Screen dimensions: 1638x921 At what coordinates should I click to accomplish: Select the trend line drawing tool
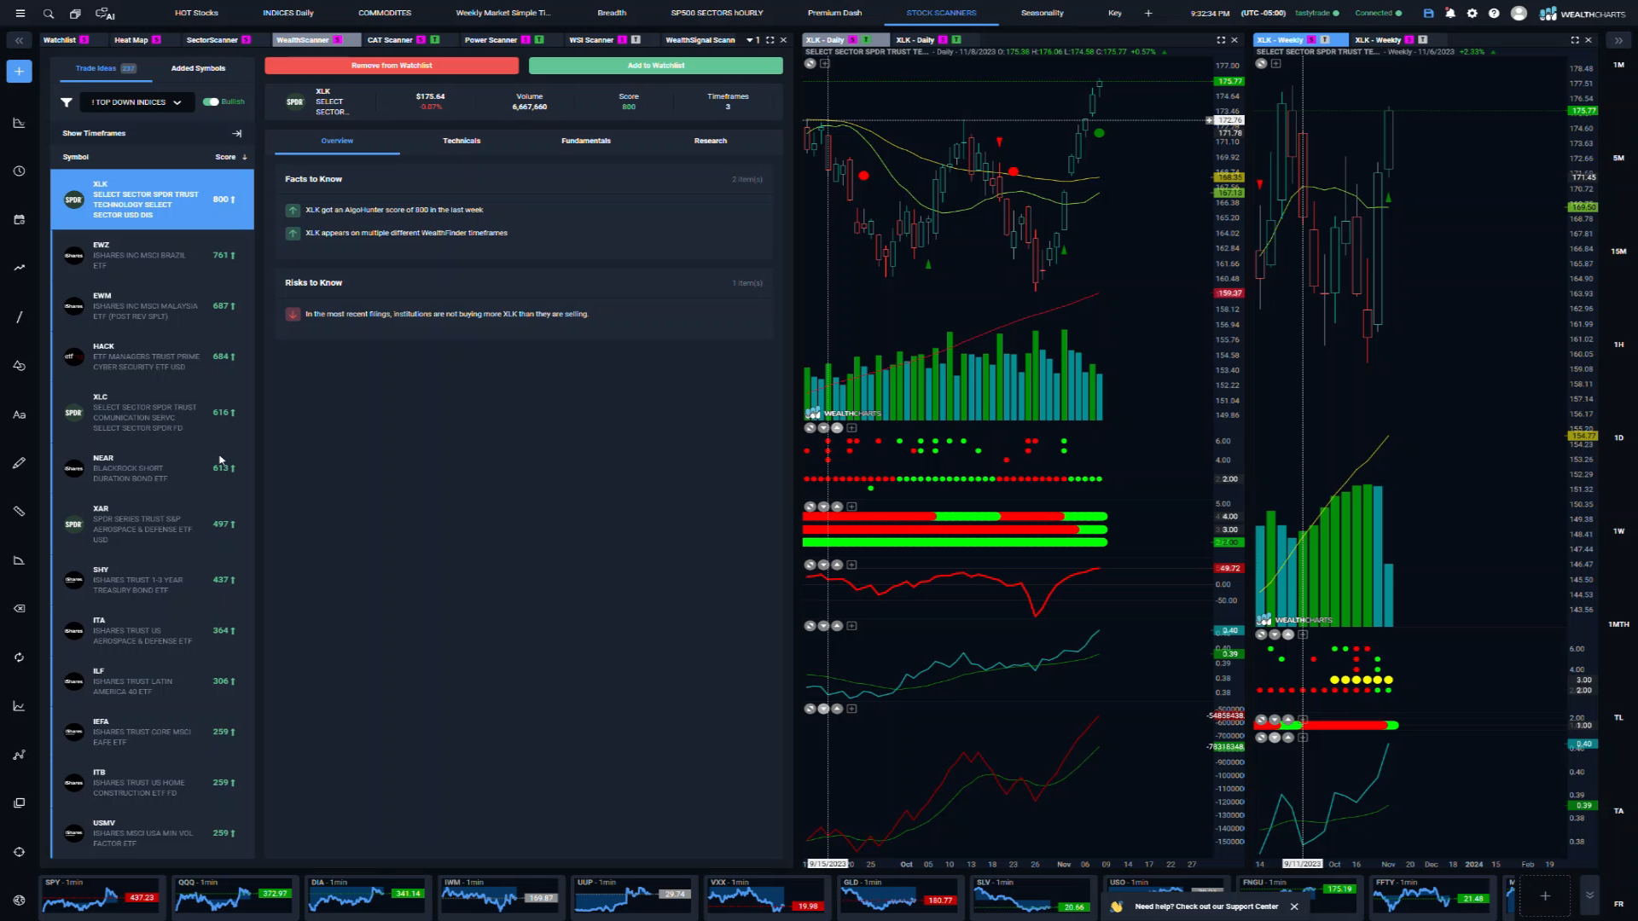(x=19, y=317)
